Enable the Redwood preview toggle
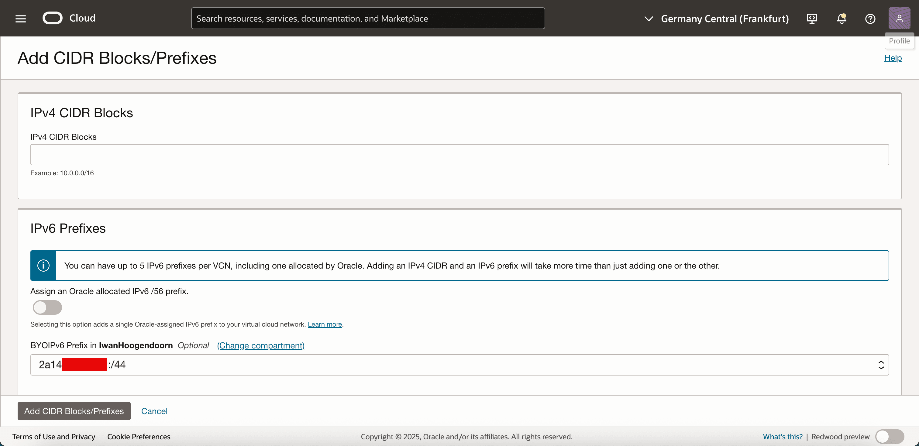Viewport: 919px width, 446px height. coord(890,436)
